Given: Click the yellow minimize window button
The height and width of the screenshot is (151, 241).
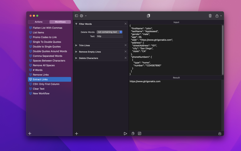Looking at the screenshot, I should tap(34, 16).
